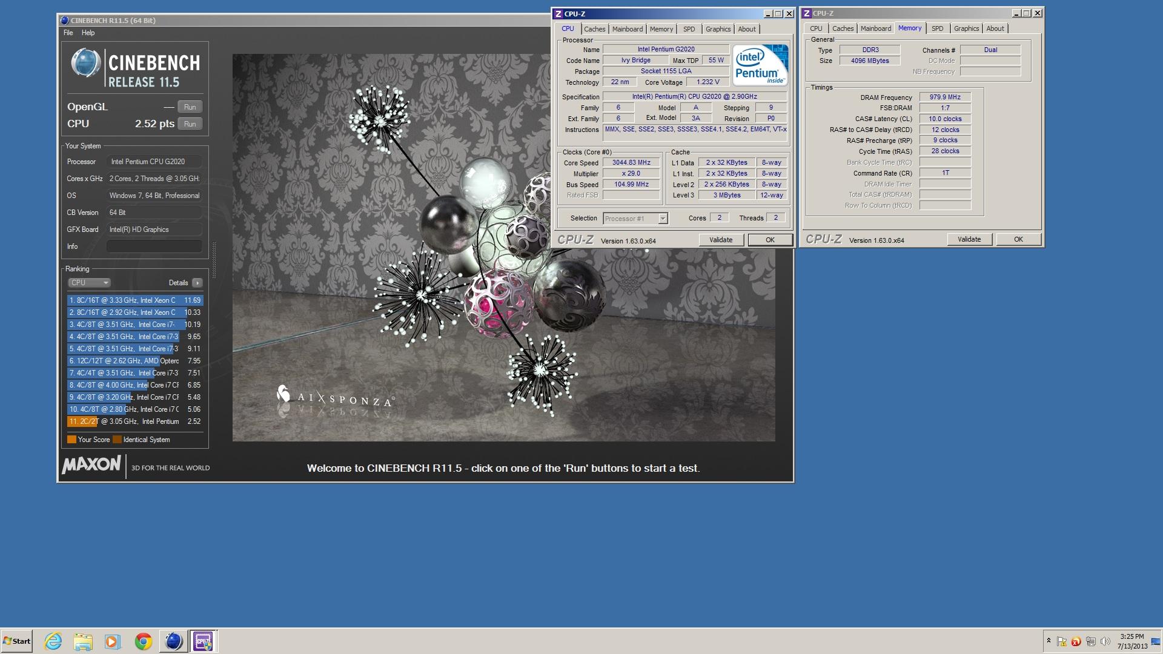
Task: Run the OpenGL benchmark test
Action: [x=190, y=107]
